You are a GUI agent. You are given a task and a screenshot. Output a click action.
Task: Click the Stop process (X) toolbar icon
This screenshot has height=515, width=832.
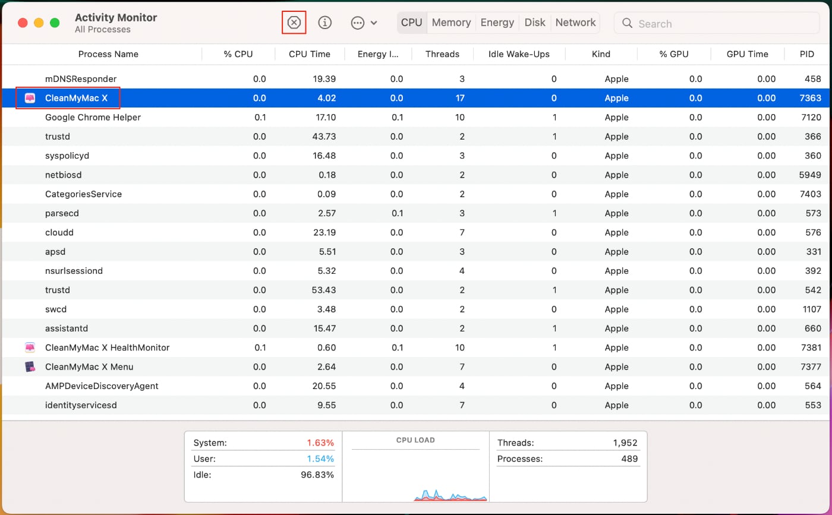(294, 23)
